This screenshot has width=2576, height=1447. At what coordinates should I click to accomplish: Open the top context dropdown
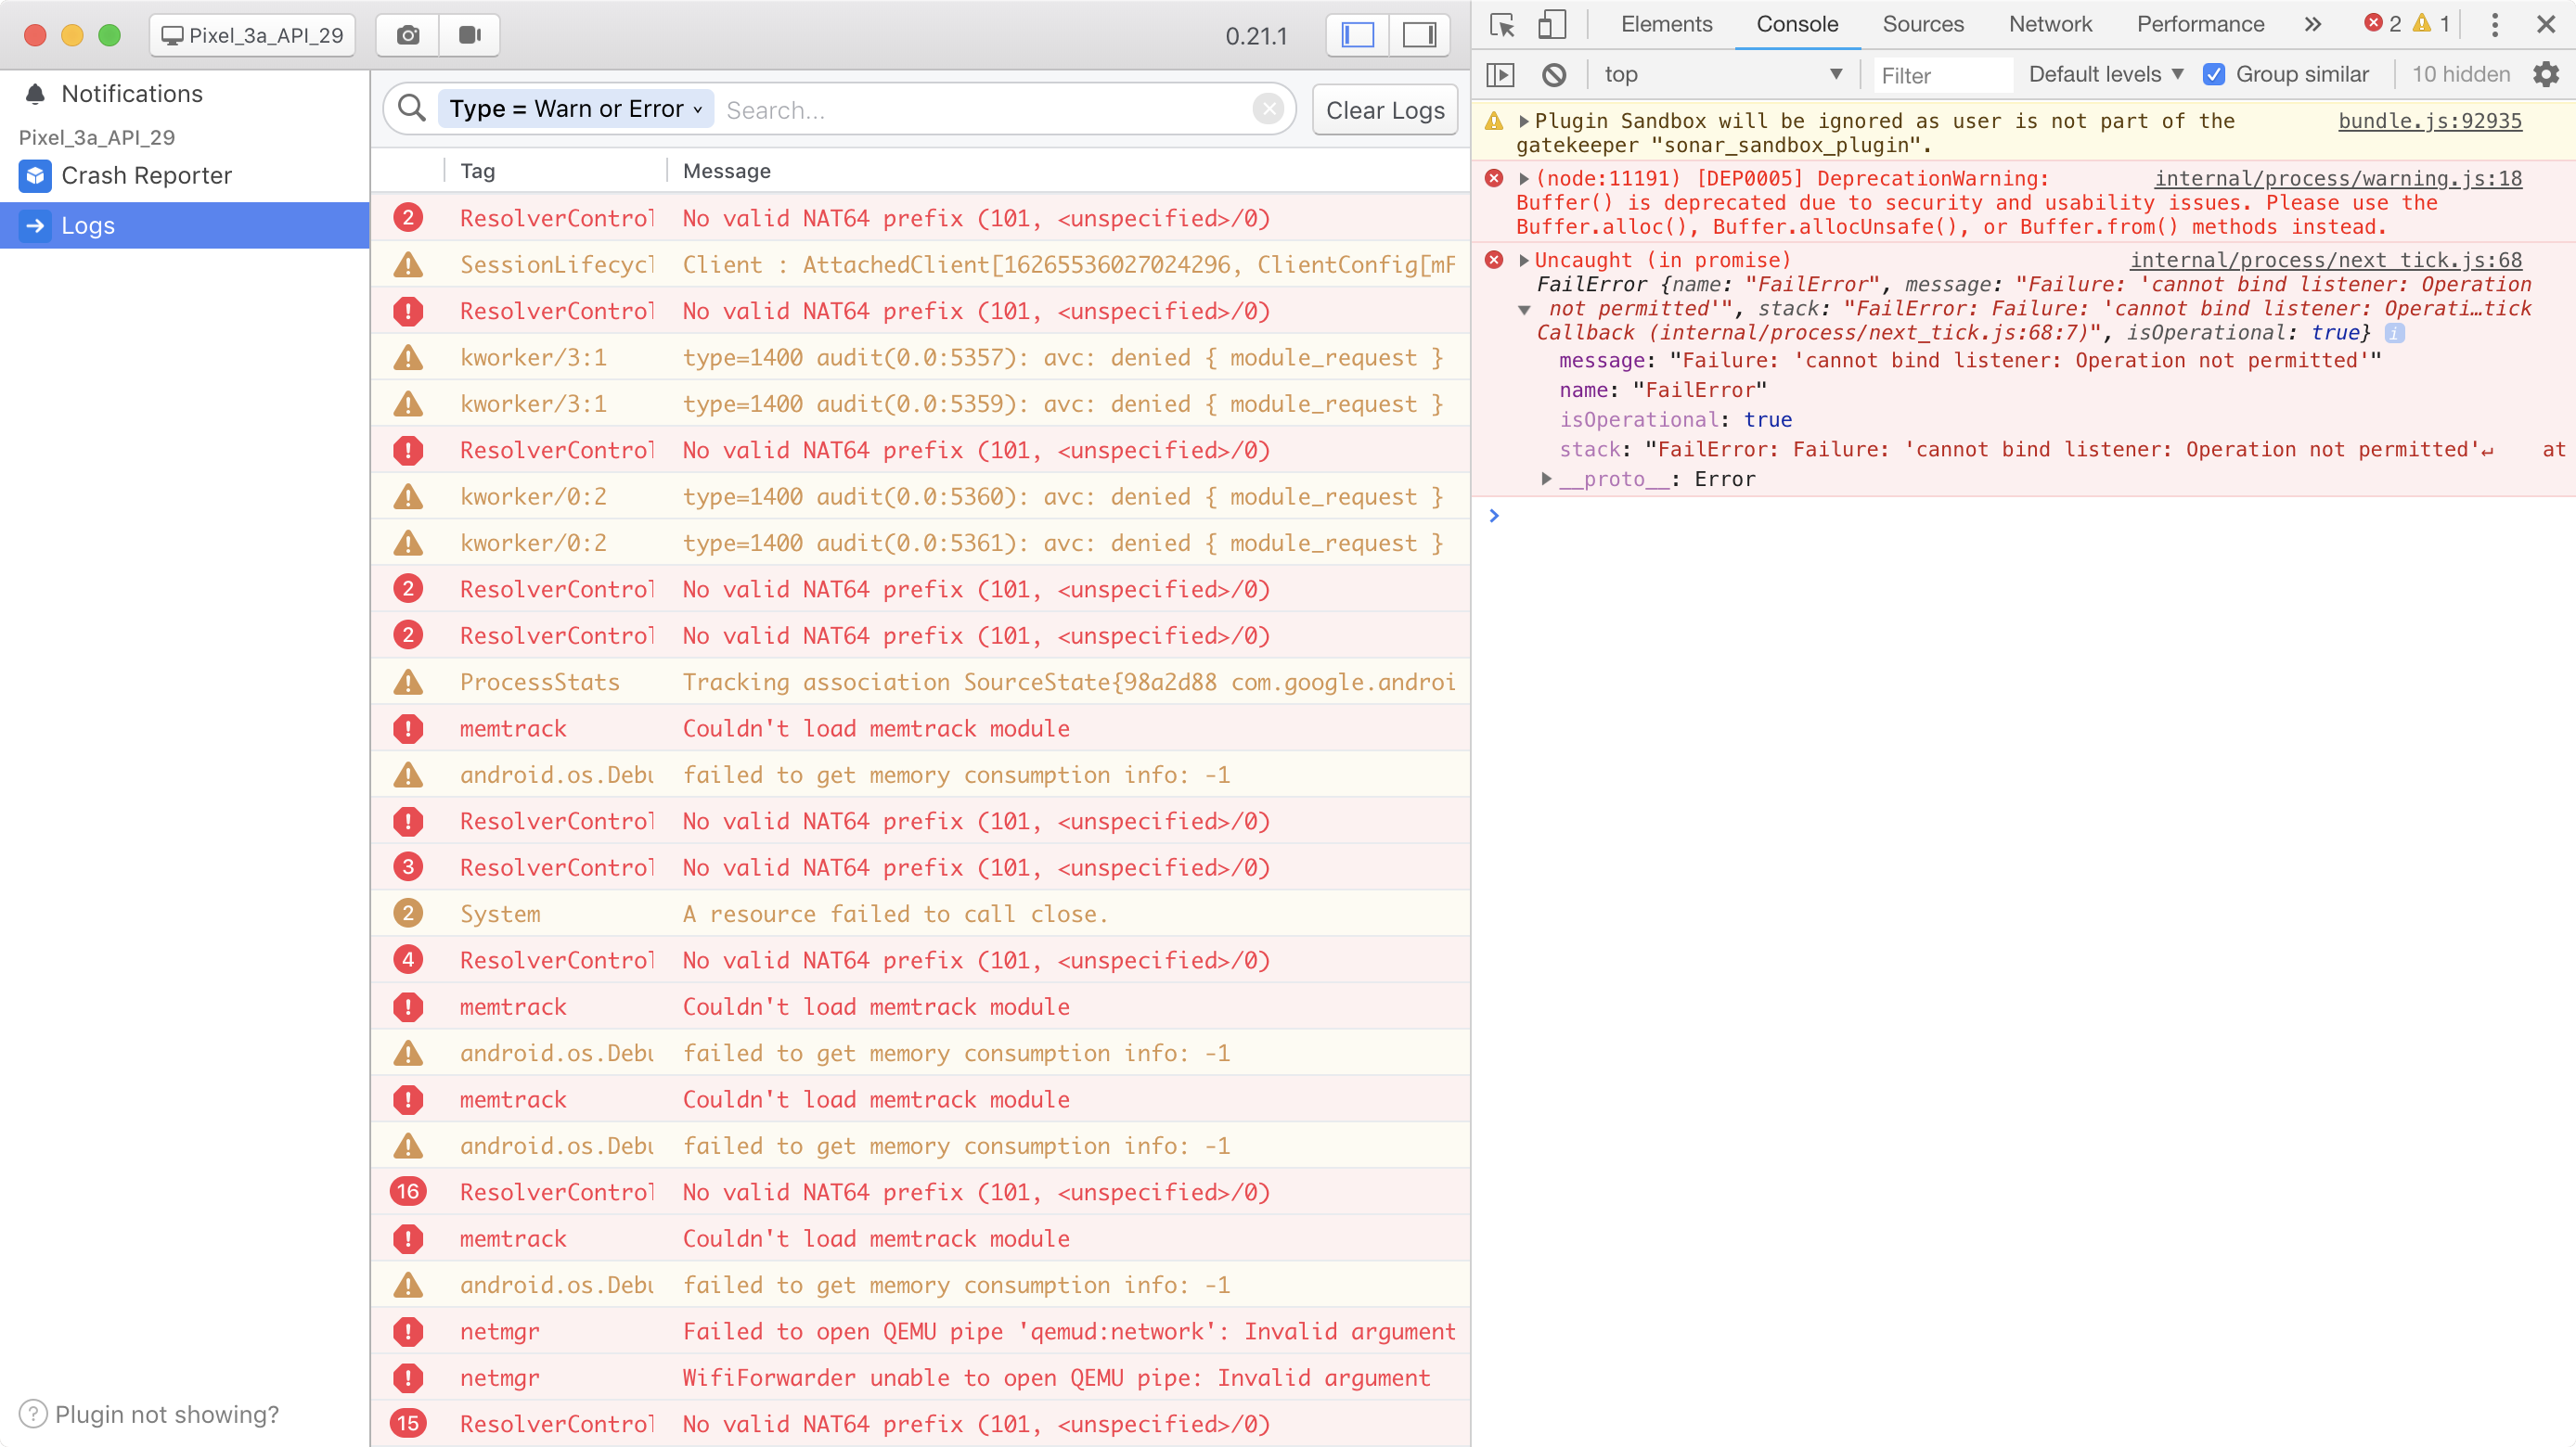pyautogui.click(x=1722, y=75)
